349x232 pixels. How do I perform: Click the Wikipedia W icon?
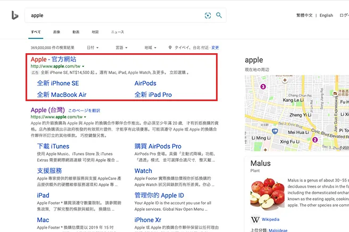click(x=255, y=220)
